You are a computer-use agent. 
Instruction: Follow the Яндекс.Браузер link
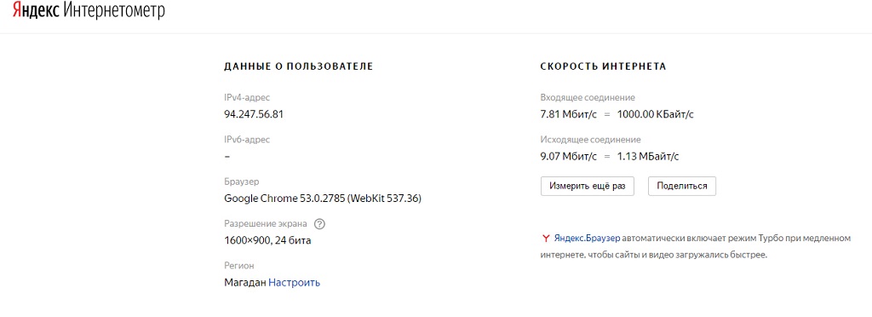(587, 239)
